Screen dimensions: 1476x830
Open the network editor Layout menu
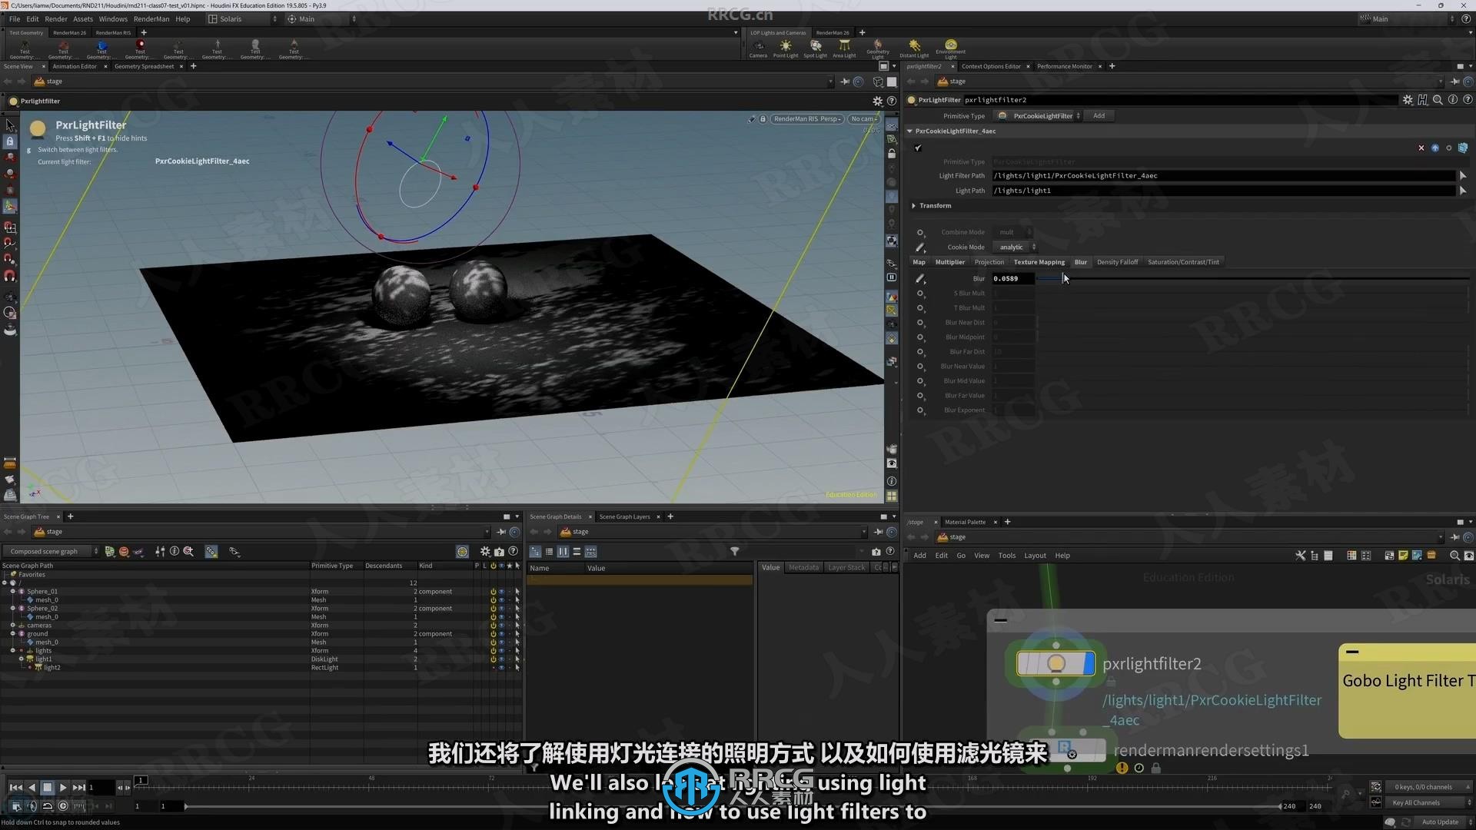[1035, 556]
